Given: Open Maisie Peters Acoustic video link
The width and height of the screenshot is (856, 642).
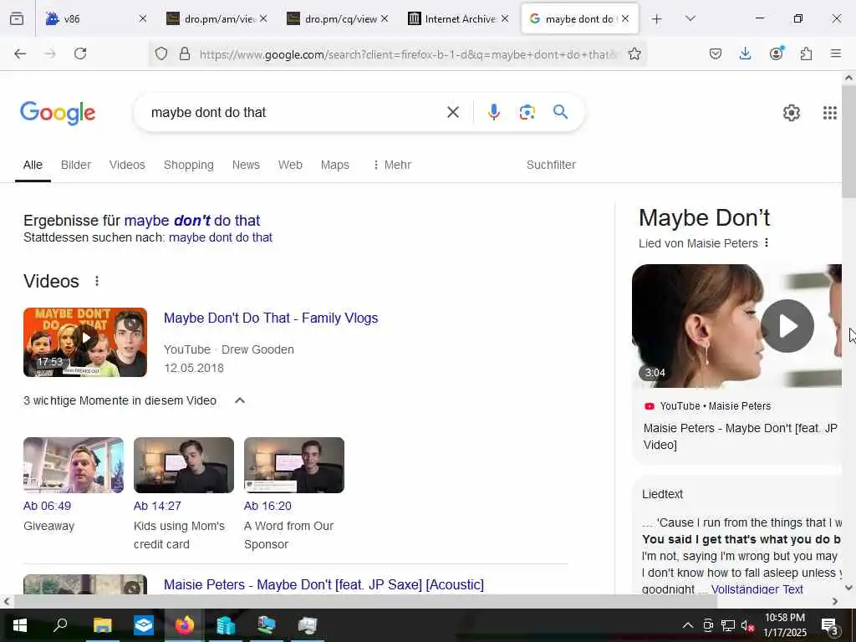Looking at the screenshot, I should click(324, 584).
